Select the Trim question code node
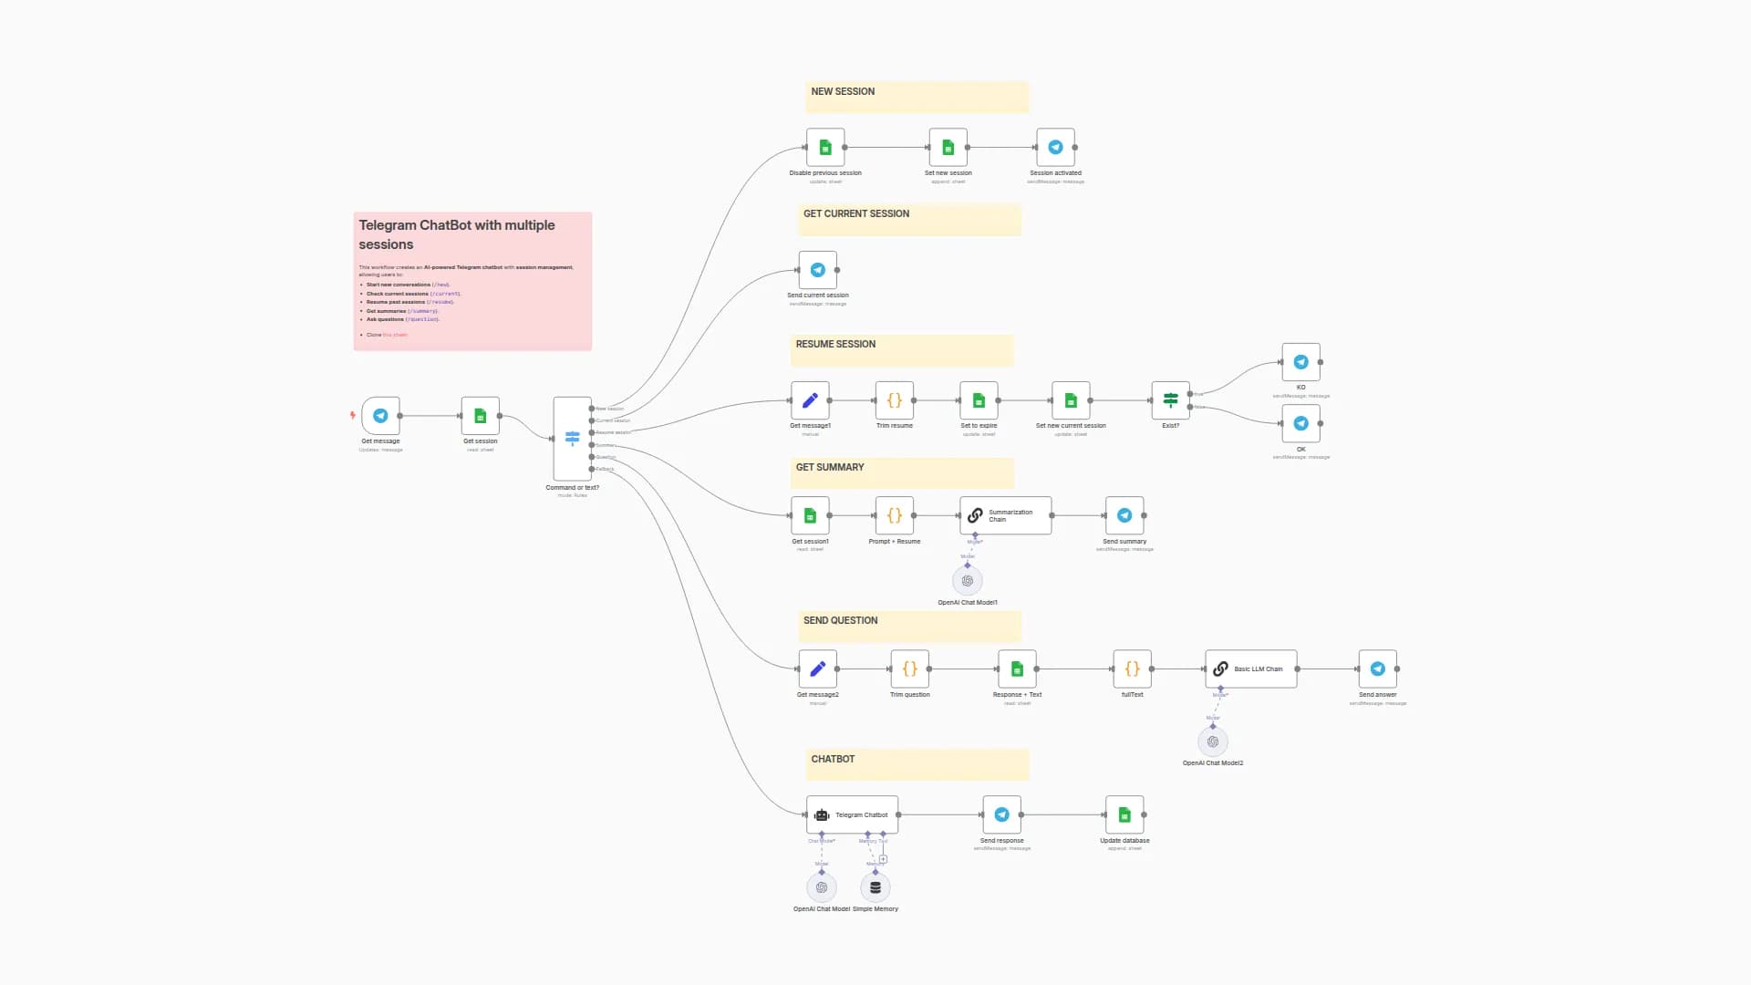1751x985 pixels. pos(910,669)
